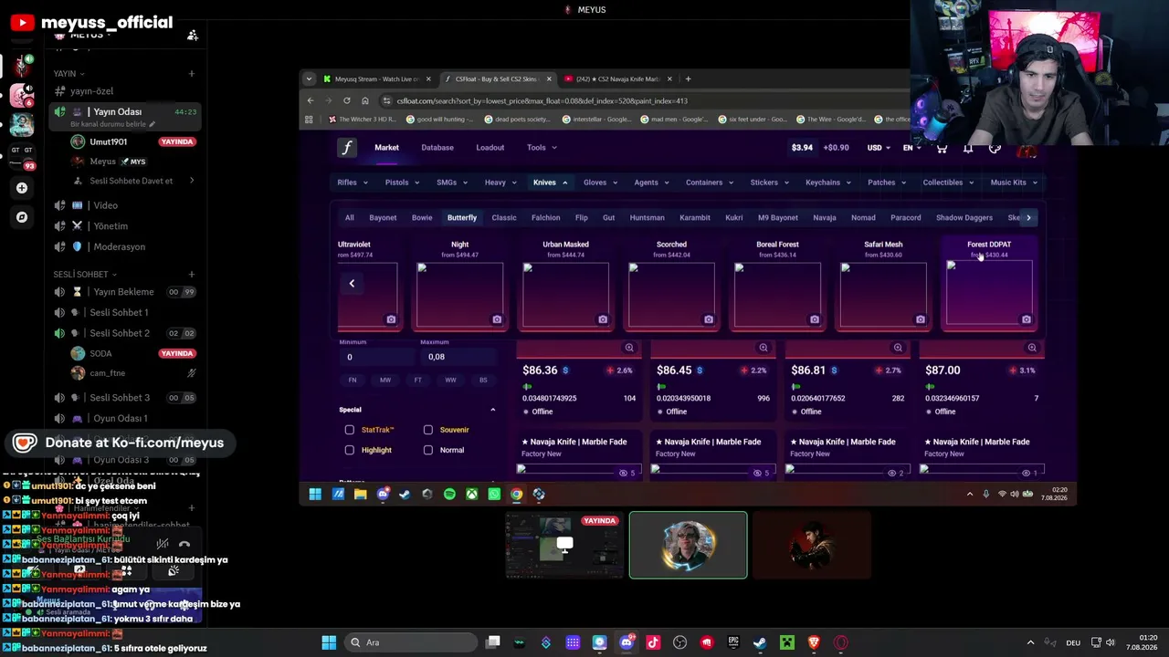The height and width of the screenshot is (657, 1169).
Task: Click the Windows taskbar search box
Action: click(411, 642)
